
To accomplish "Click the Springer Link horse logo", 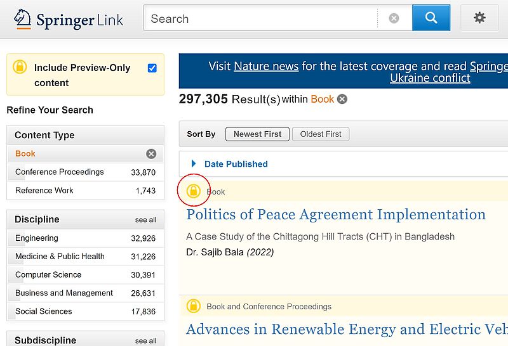I will pos(22,19).
